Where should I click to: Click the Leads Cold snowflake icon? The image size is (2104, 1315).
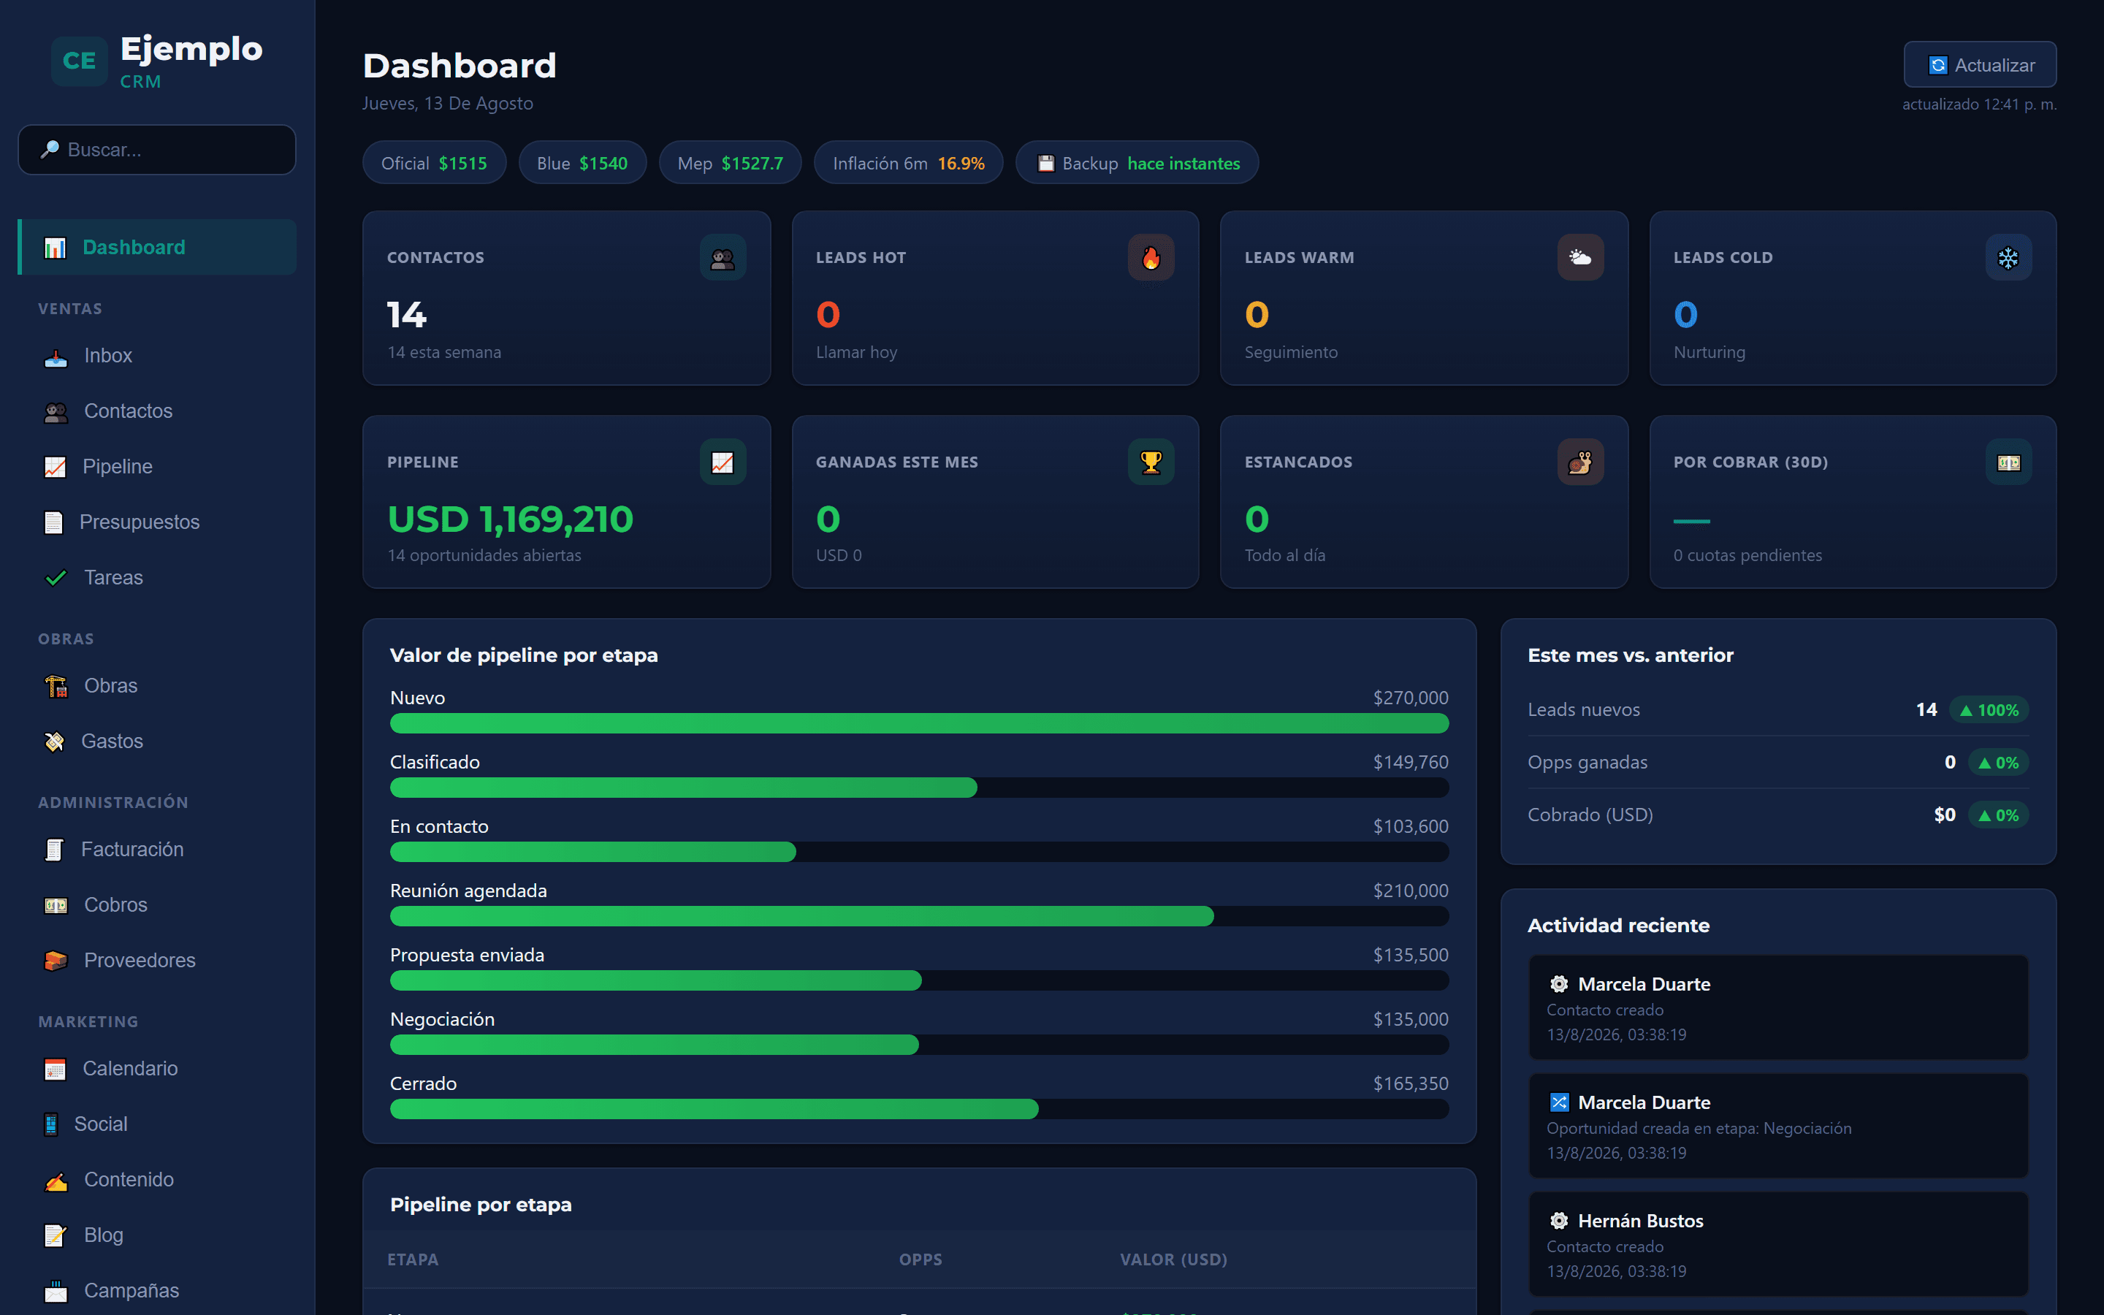(x=2008, y=257)
